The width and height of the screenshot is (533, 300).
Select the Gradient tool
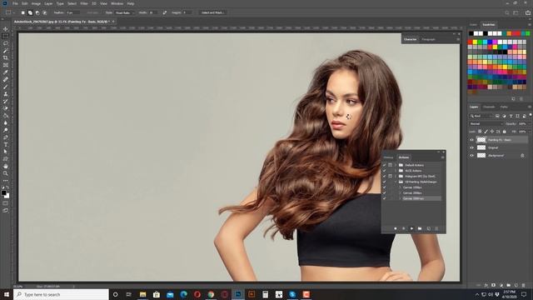tap(6, 116)
